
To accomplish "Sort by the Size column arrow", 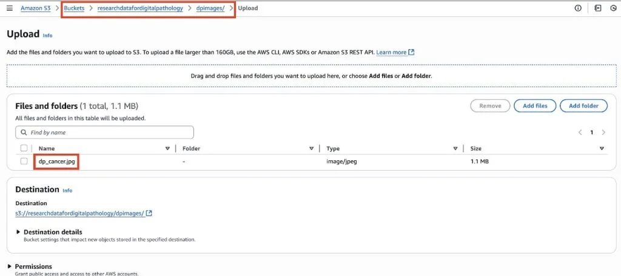I will (602, 149).
